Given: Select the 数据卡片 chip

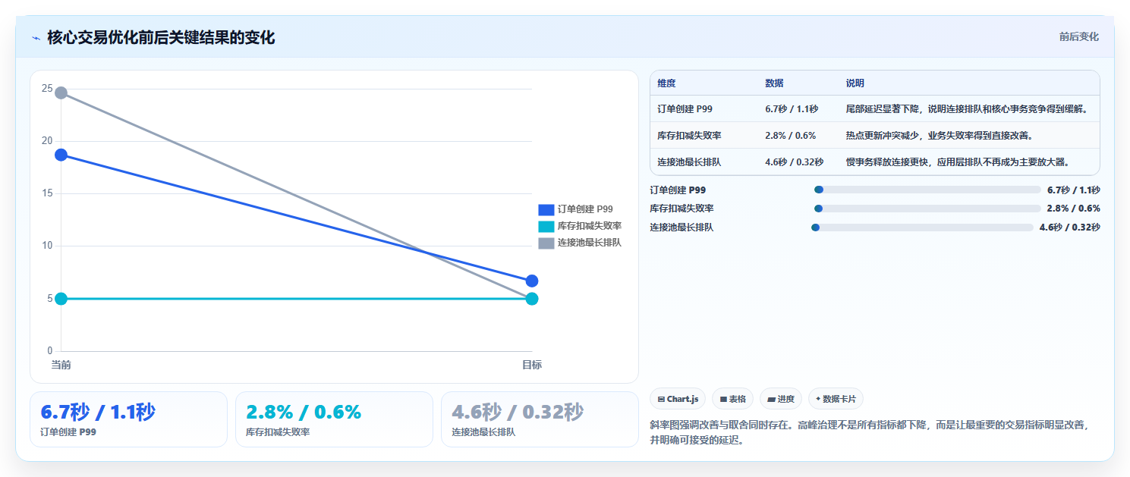Looking at the screenshot, I should pyautogui.click(x=836, y=399).
